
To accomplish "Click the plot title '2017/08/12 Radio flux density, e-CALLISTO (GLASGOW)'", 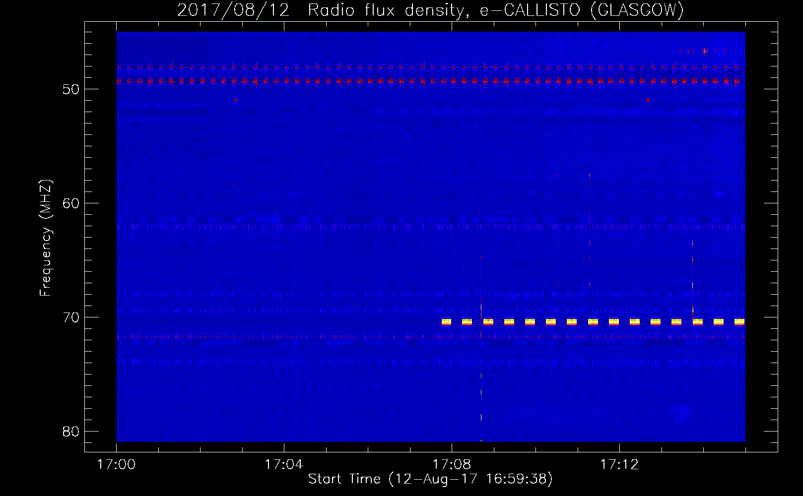I will tap(430, 10).
